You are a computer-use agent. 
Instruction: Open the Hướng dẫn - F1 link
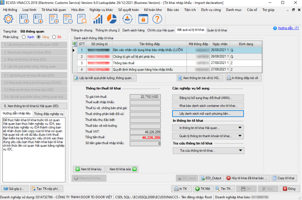(x=288, y=28)
